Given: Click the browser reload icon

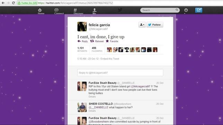Looking at the screenshot, I should [14, 3].
